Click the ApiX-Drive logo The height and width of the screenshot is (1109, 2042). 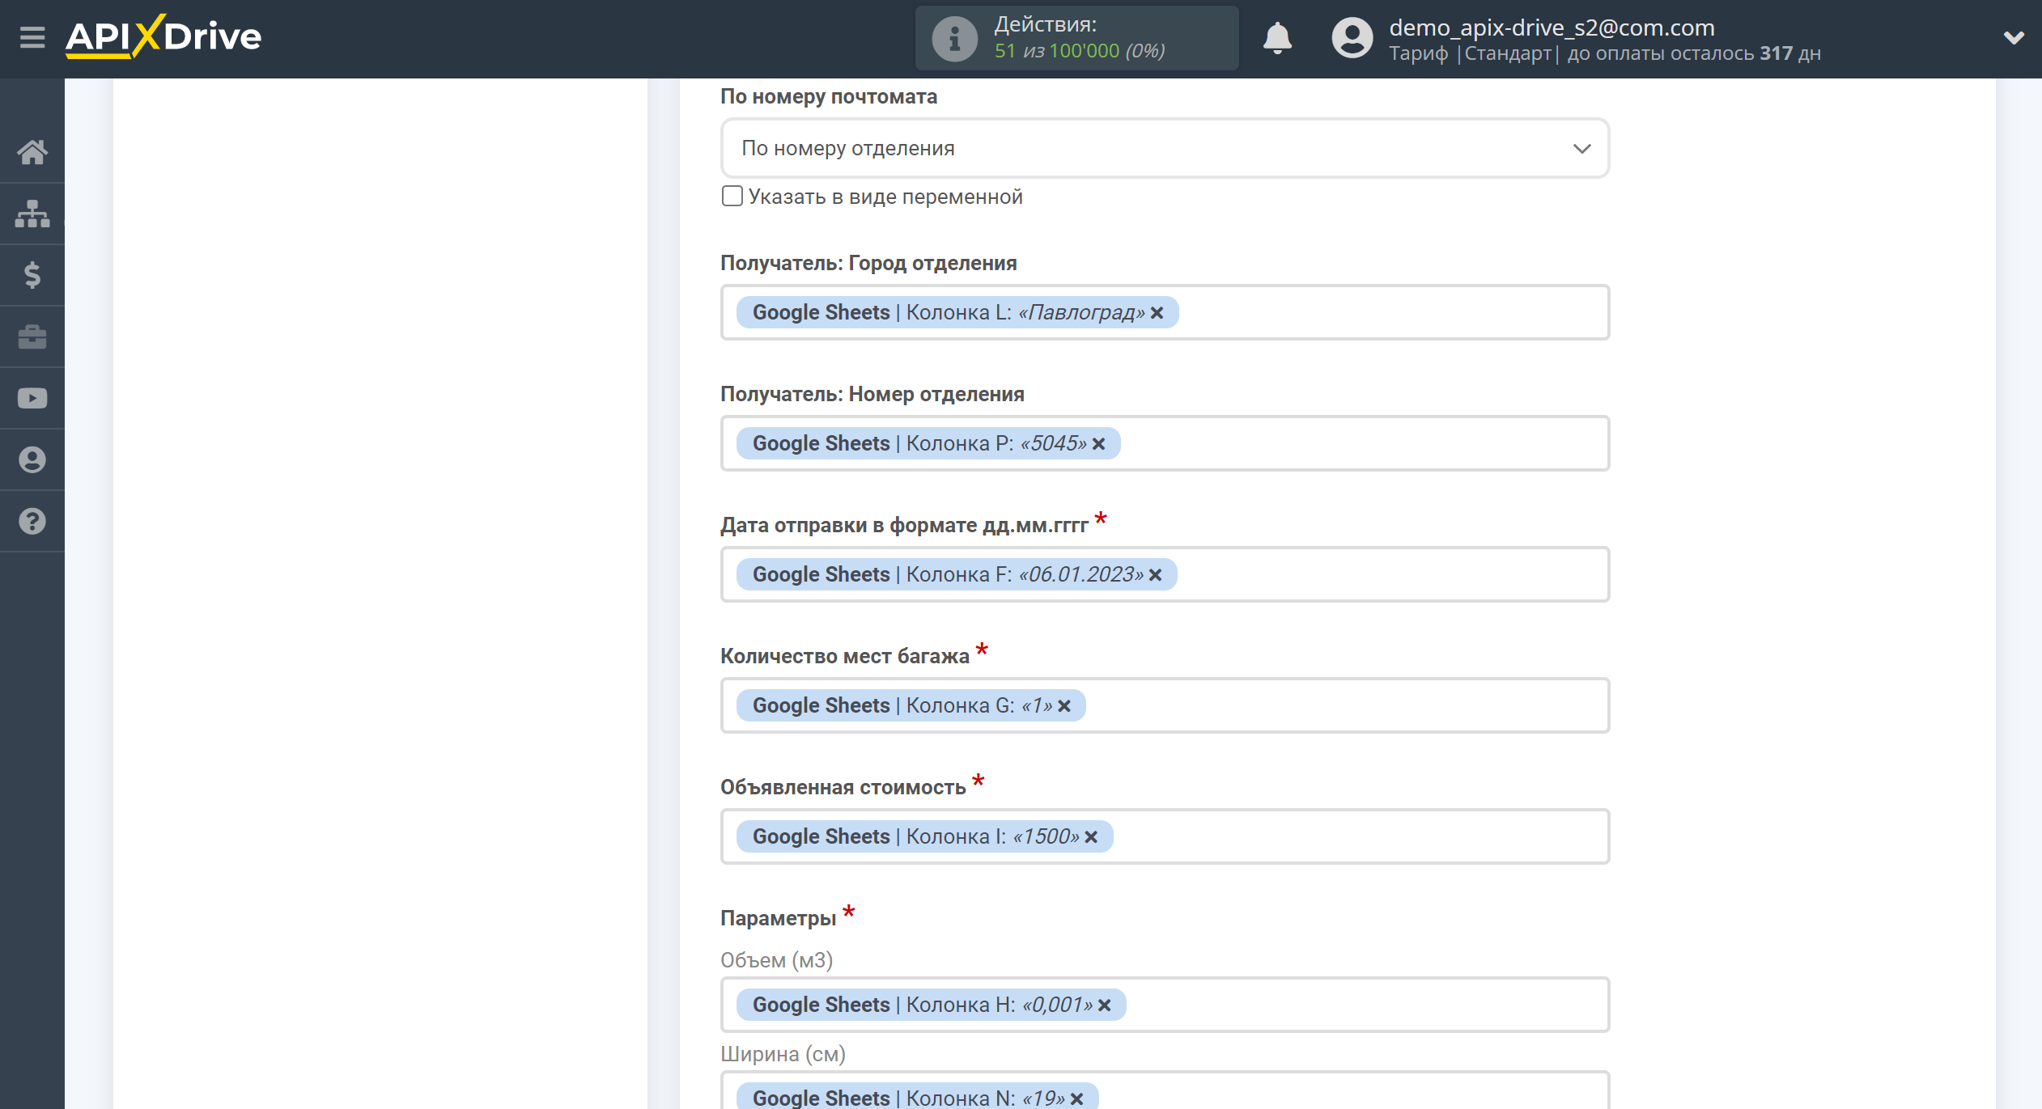point(163,36)
